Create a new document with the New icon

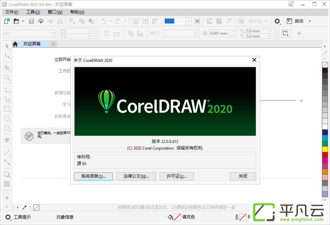(x=7, y=21)
